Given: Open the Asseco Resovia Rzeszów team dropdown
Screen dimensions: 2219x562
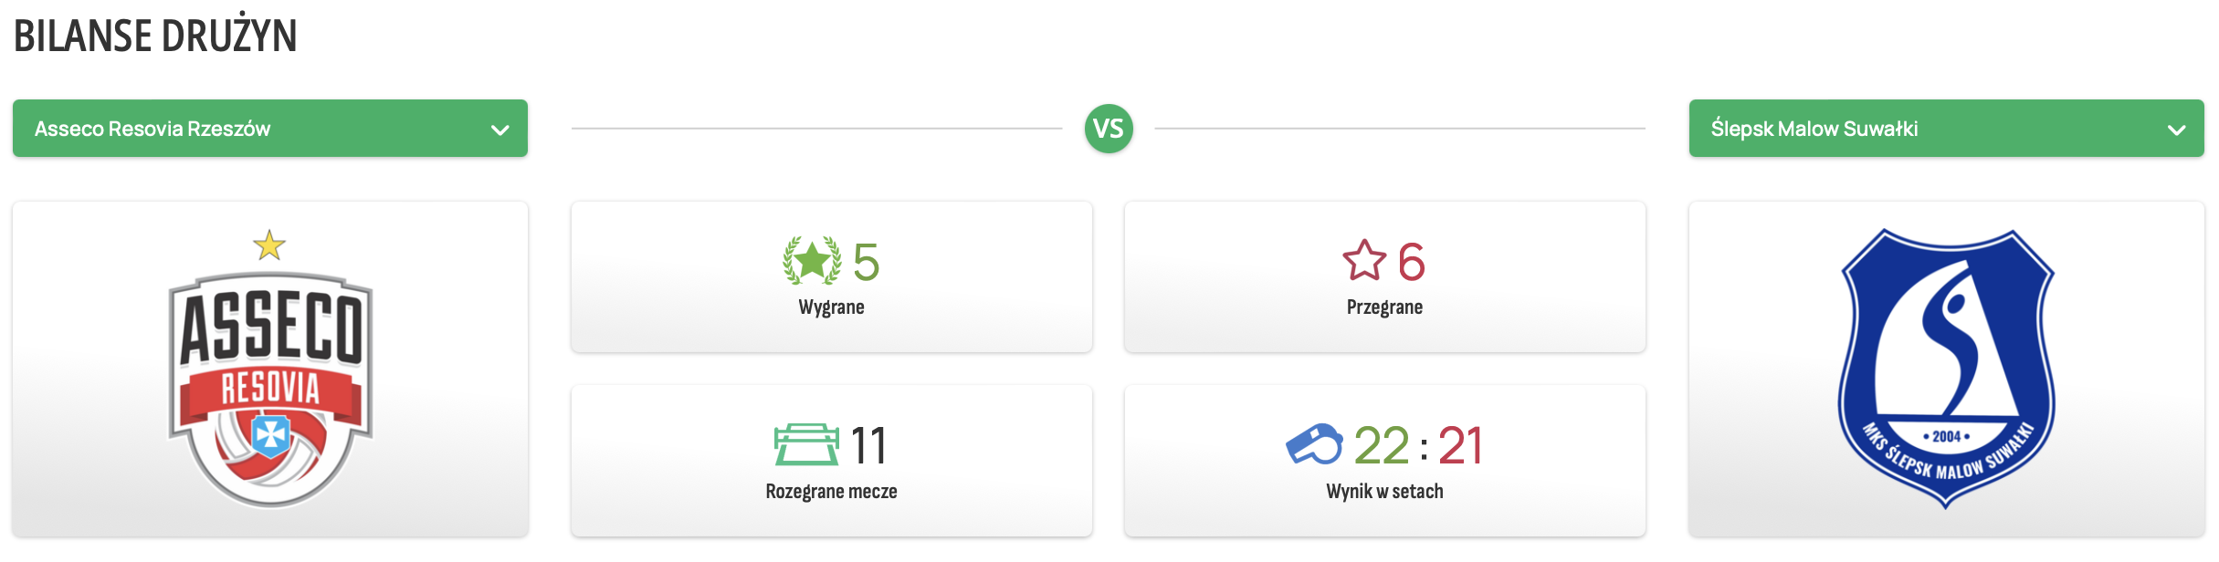Looking at the screenshot, I should [x=270, y=129].
